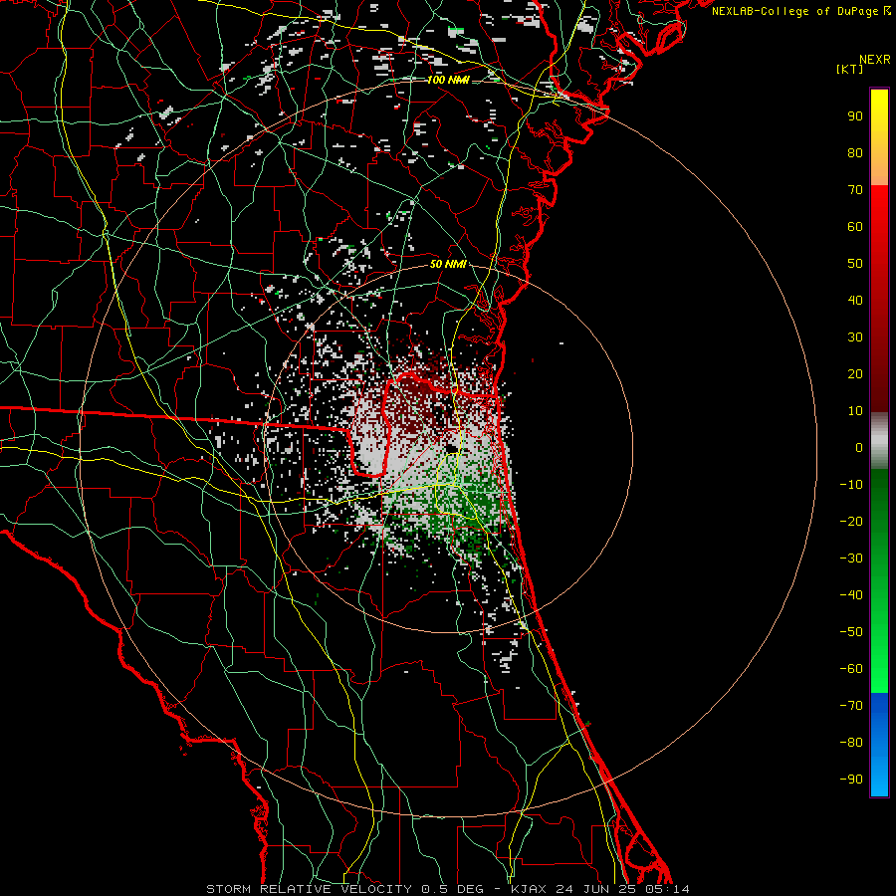Click the 20 value on velocity scale
Screen dimensions: 896x896
pos(855,373)
